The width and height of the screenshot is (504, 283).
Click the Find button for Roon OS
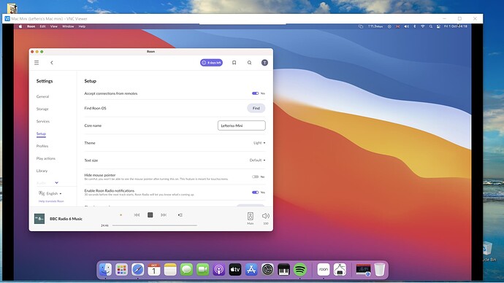coord(256,108)
